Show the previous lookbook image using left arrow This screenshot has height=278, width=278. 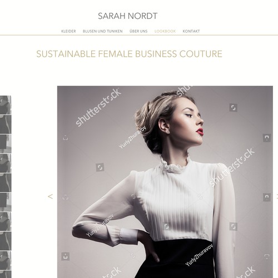50,196
